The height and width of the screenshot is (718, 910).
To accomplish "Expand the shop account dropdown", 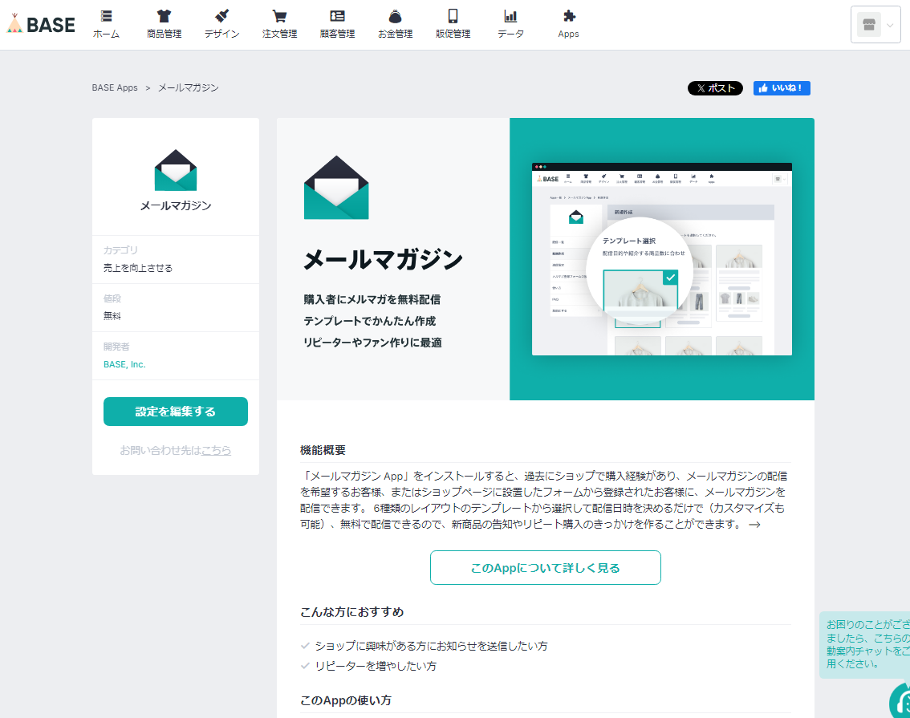I will (875, 24).
